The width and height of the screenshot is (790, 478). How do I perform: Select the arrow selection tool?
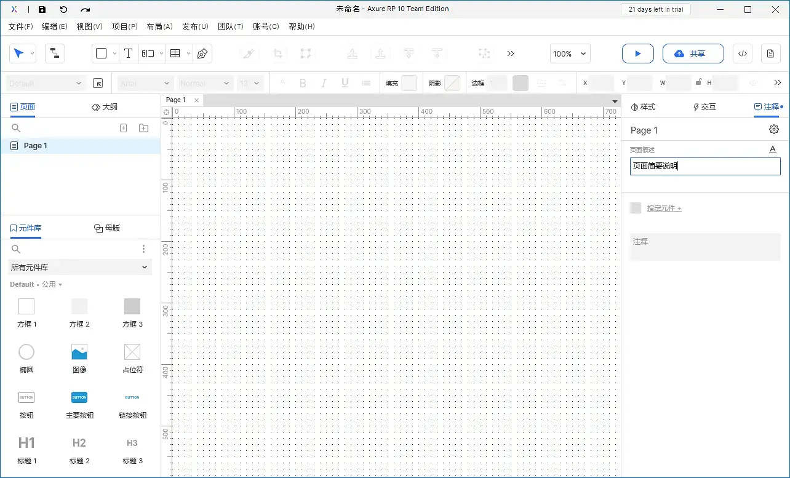[x=19, y=54]
